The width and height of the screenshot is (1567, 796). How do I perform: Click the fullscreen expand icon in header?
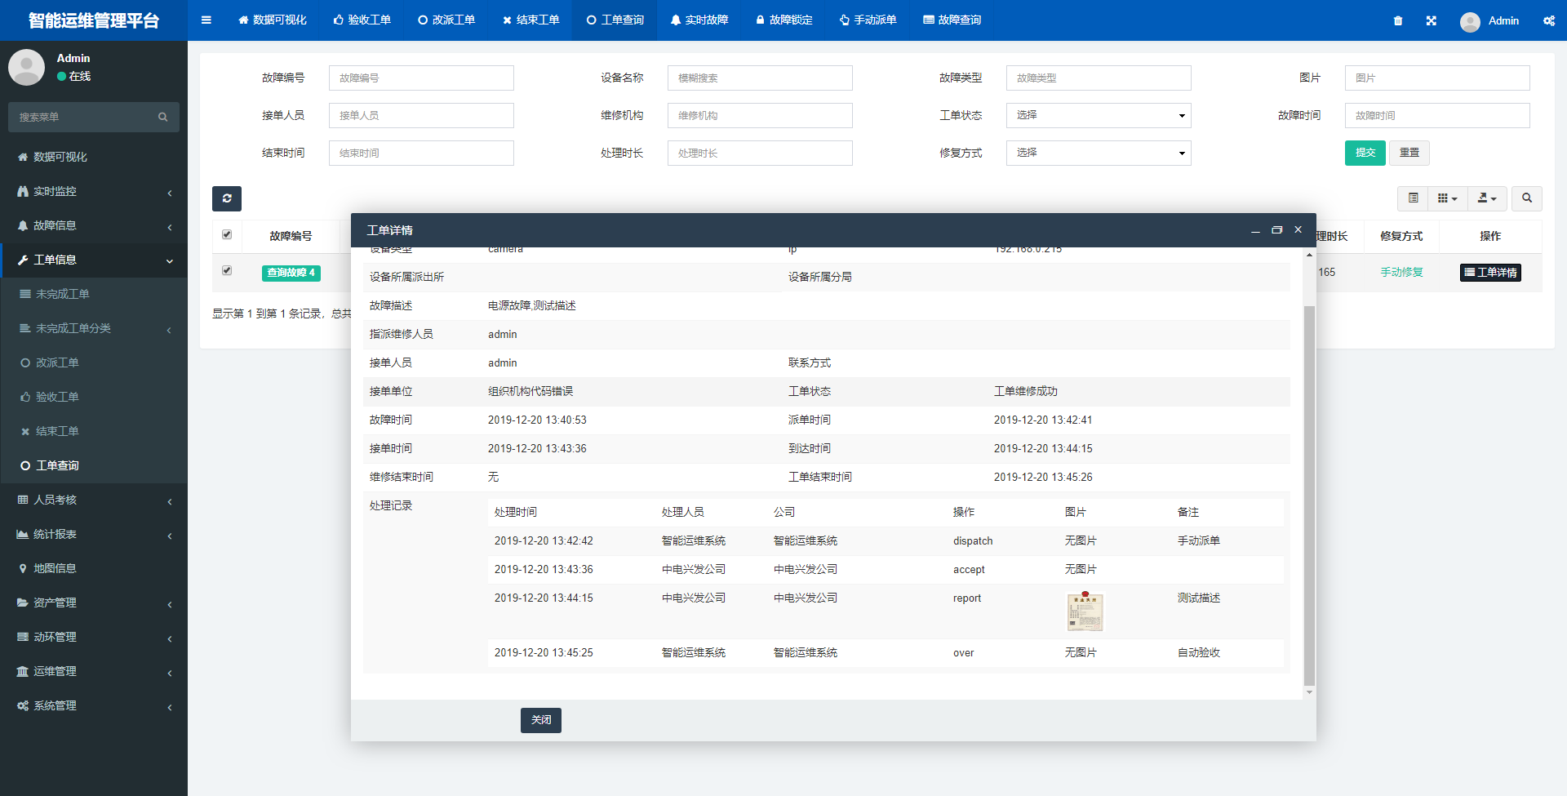click(1432, 21)
